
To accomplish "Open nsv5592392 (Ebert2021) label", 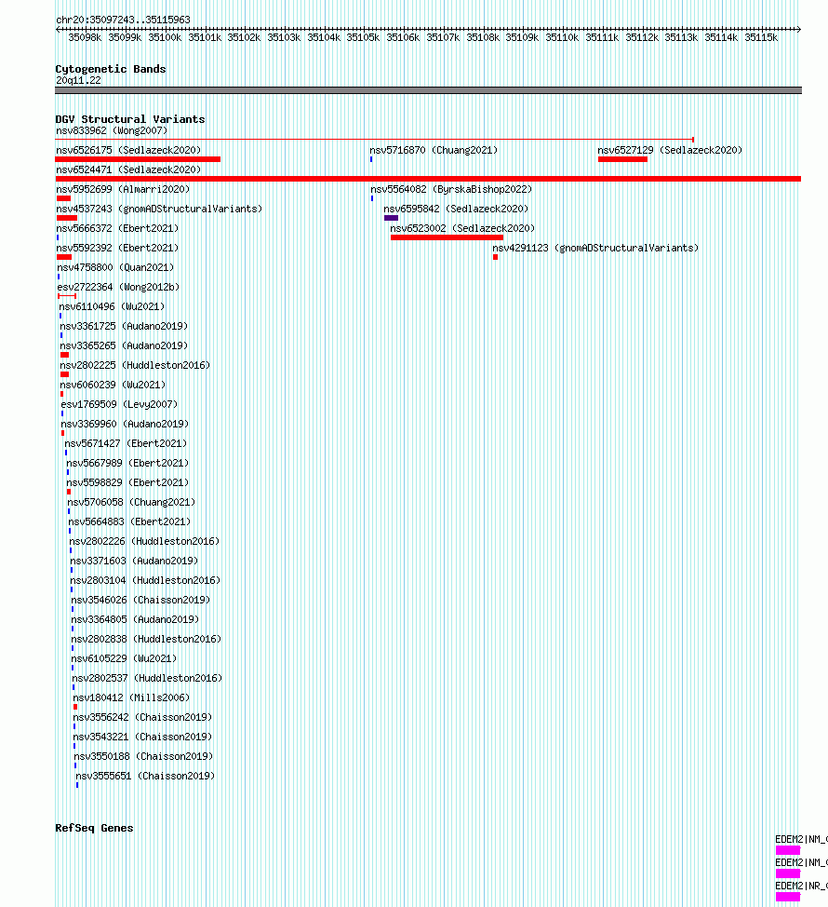I will 117,248.
